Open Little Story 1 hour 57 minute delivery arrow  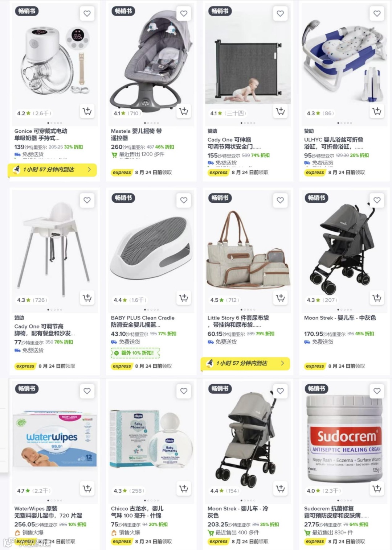[x=282, y=363]
